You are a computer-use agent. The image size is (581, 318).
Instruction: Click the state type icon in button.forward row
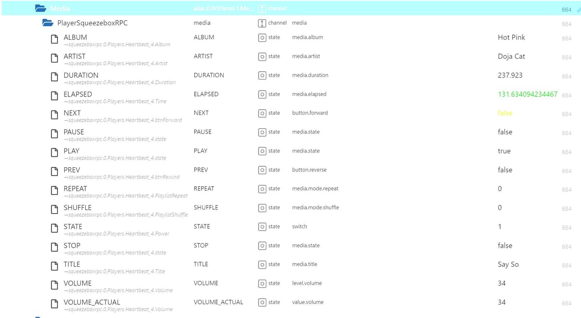click(262, 113)
